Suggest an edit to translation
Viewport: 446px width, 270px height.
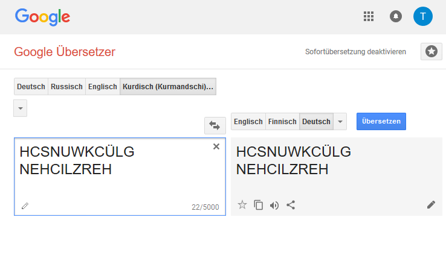coord(431,205)
